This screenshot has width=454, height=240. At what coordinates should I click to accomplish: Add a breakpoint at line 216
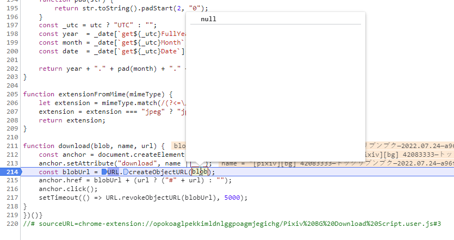pyautogui.click(x=12, y=189)
